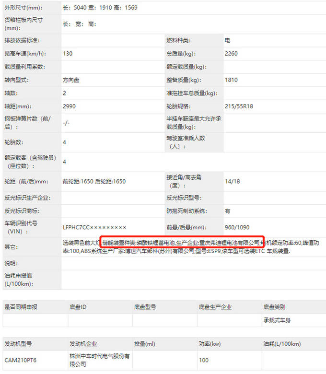
Task: Select motor maker 株洲中车时代电气股份有限公司
Action: click(x=99, y=360)
